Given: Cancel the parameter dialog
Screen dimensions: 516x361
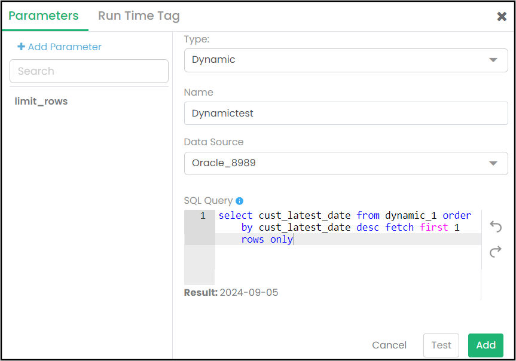Looking at the screenshot, I should coord(389,345).
